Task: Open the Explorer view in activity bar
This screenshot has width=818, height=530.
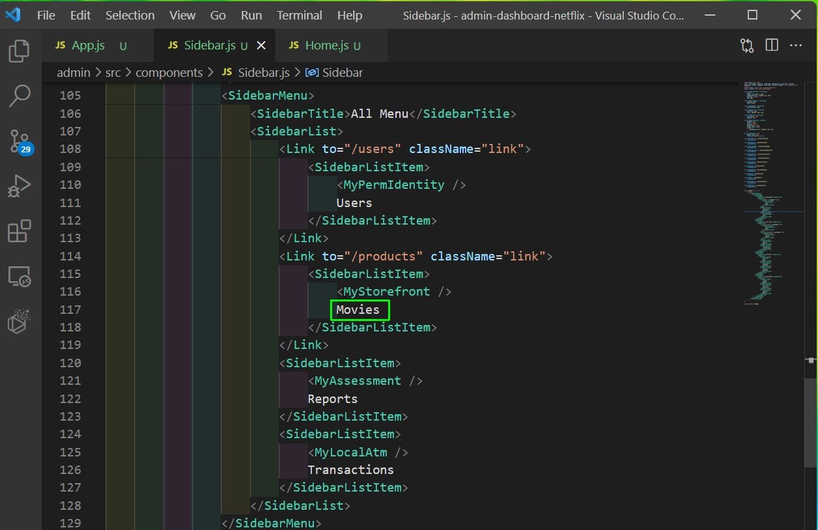Action: click(19, 51)
